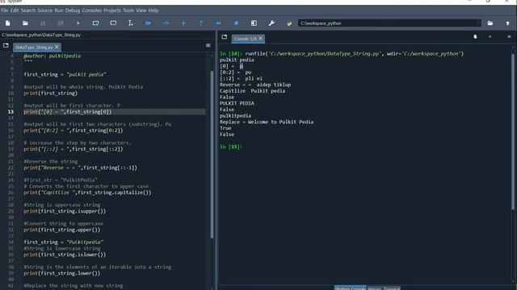Image resolution: width=517 pixels, height=290 pixels.
Task: Click line 32 upper() print statement
Action: [x=61, y=230]
